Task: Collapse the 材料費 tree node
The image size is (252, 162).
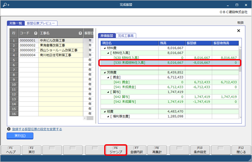Action: pyautogui.click(x=105, y=48)
